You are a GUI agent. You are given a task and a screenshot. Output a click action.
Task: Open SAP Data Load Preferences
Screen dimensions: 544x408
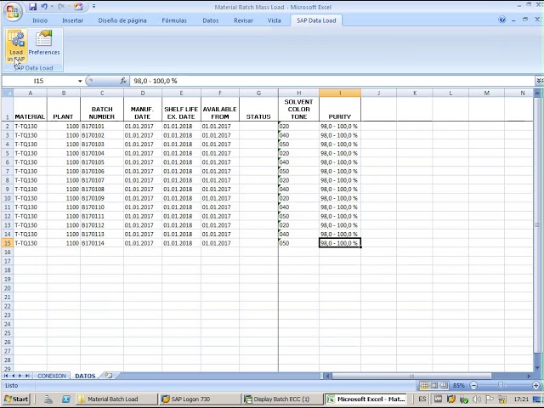pyautogui.click(x=44, y=43)
